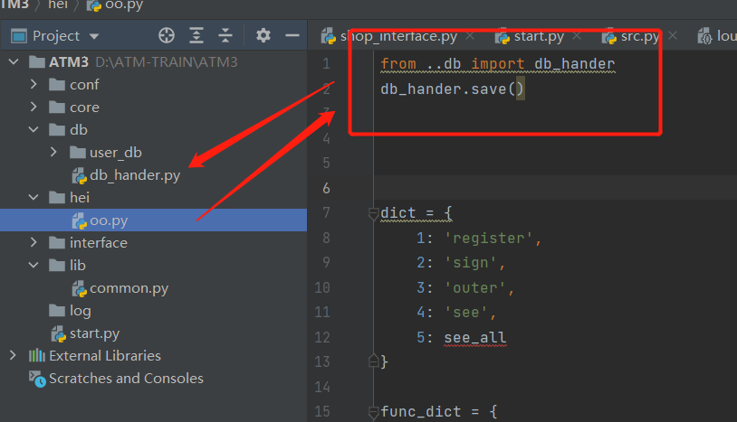Click the locate/select opened file icon
Image resolution: width=737 pixels, height=422 pixels.
167,35
